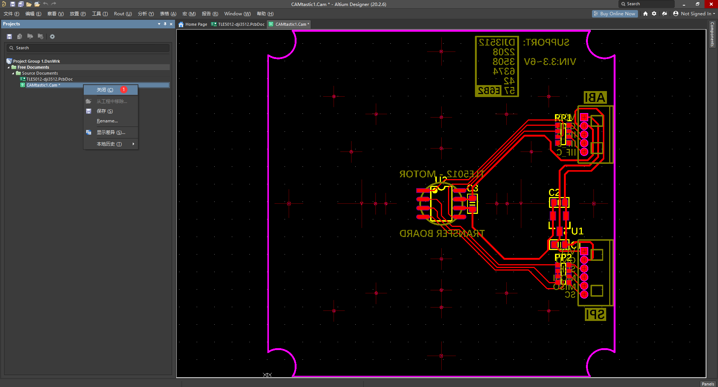Screen dimensions: 718x387
Task: Open Altium preferences with the gear icon
Action: pos(654,13)
